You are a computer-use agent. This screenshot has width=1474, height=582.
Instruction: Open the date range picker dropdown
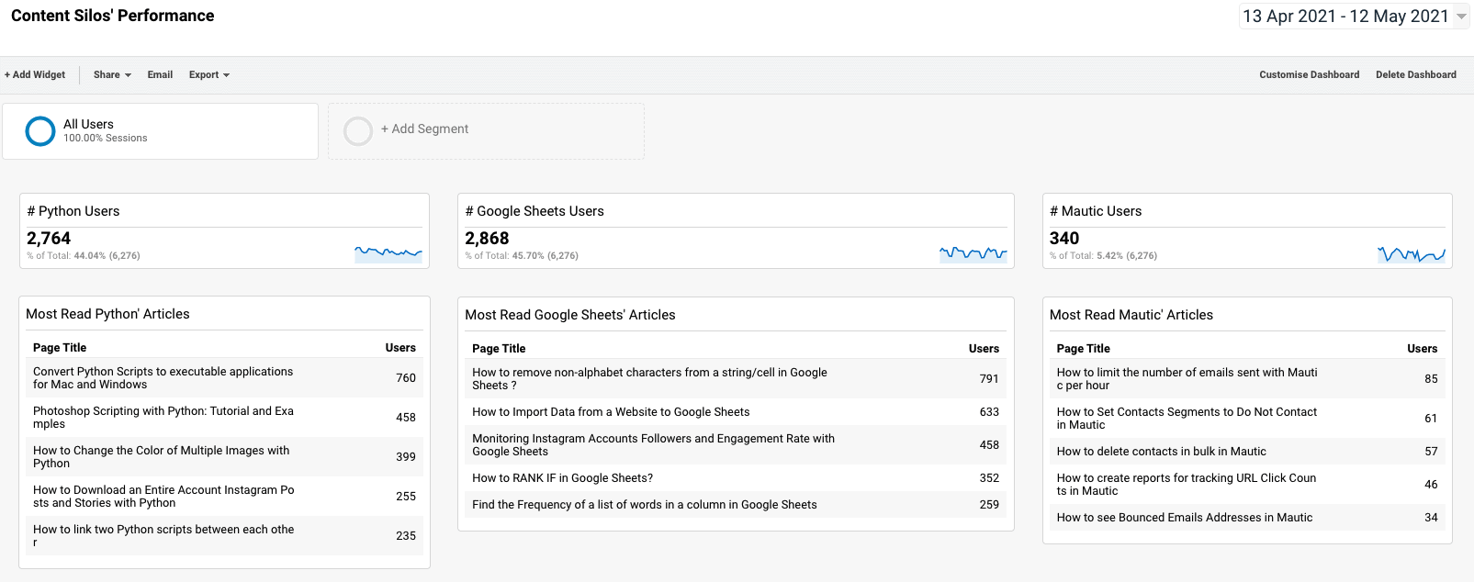click(x=1354, y=17)
